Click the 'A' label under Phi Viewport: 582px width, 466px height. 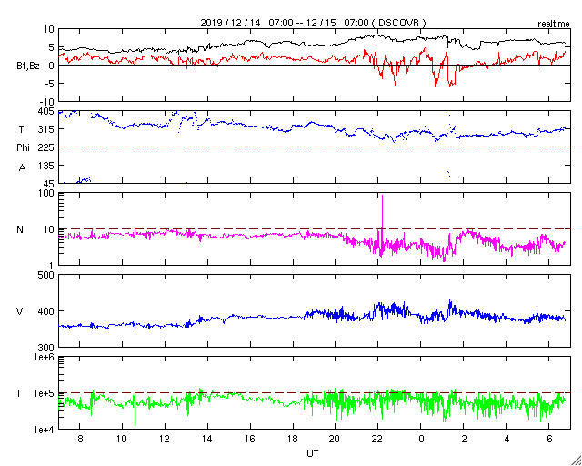coord(22,168)
